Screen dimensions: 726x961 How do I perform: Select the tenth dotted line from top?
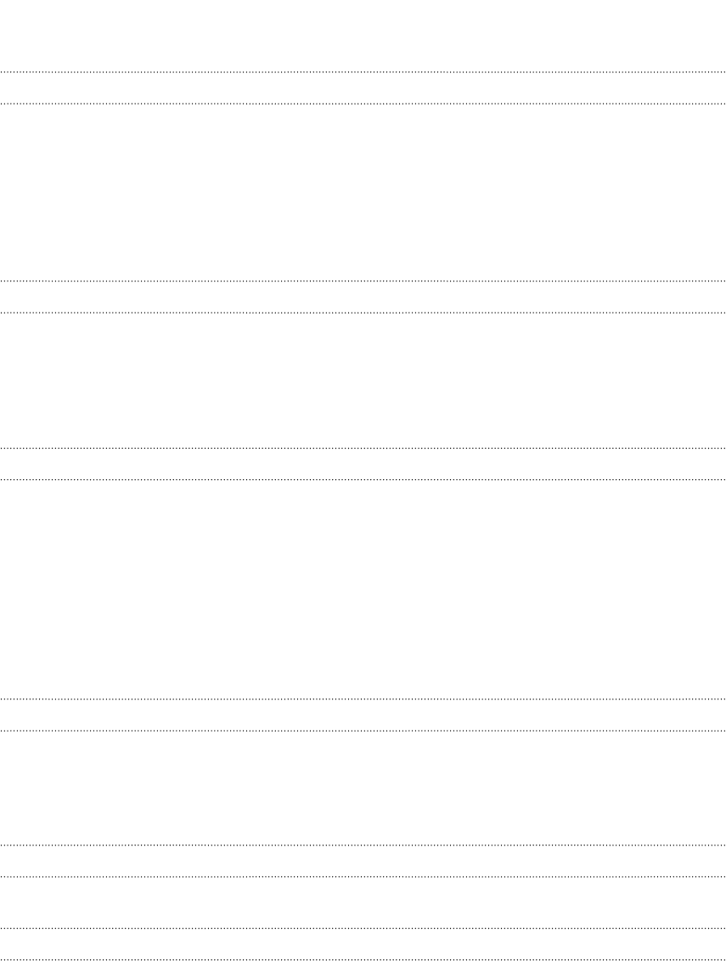(363, 877)
